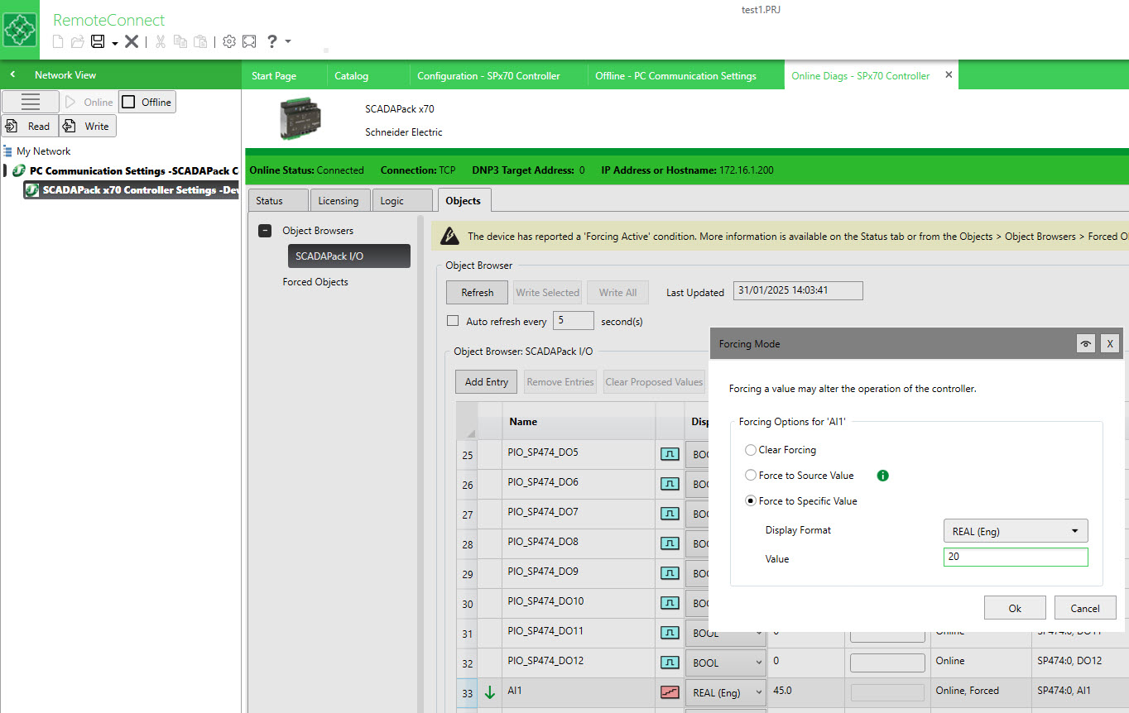The width and height of the screenshot is (1129, 713).
Task: Select My Network tree node
Action: tap(43, 151)
